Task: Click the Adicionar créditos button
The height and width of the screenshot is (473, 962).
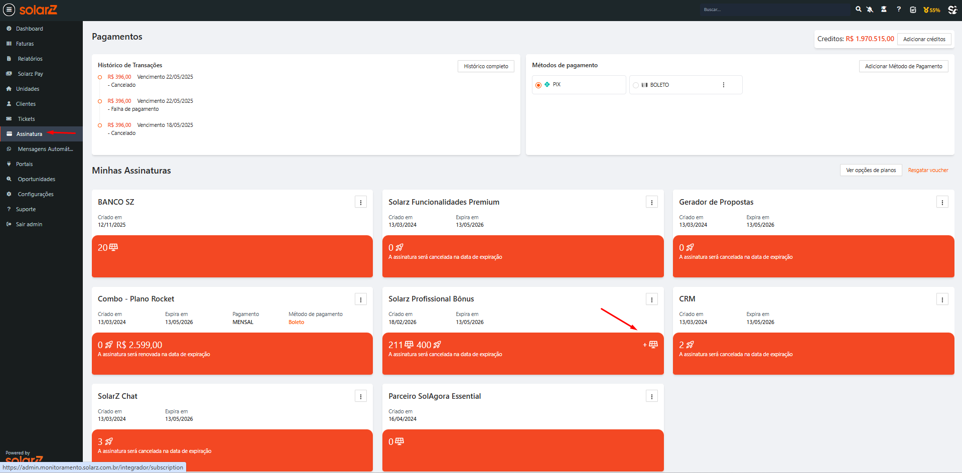Action: coord(924,39)
